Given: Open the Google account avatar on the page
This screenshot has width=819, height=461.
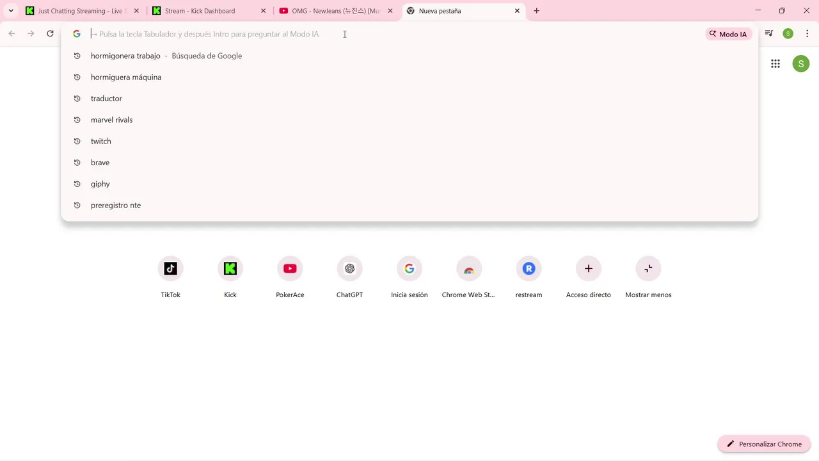Looking at the screenshot, I should point(801,63).
